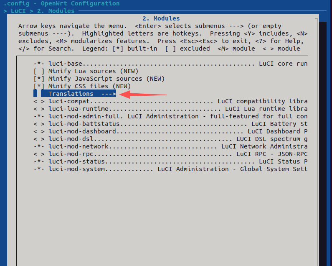Click the 'Minify CSS files (NEW)' label
332x266 pixels.
(x=89, y=86)
